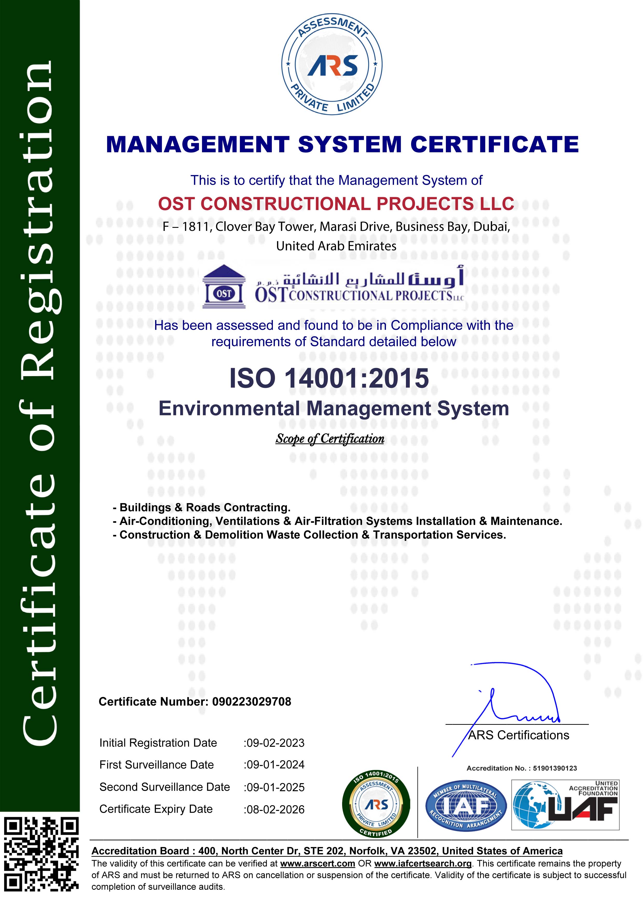643x910 pixels.
Task: Click the OST building emblem logo
Action: click(x=224, y=286)
